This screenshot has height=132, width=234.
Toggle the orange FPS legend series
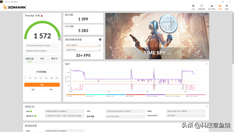pos(76,95)
